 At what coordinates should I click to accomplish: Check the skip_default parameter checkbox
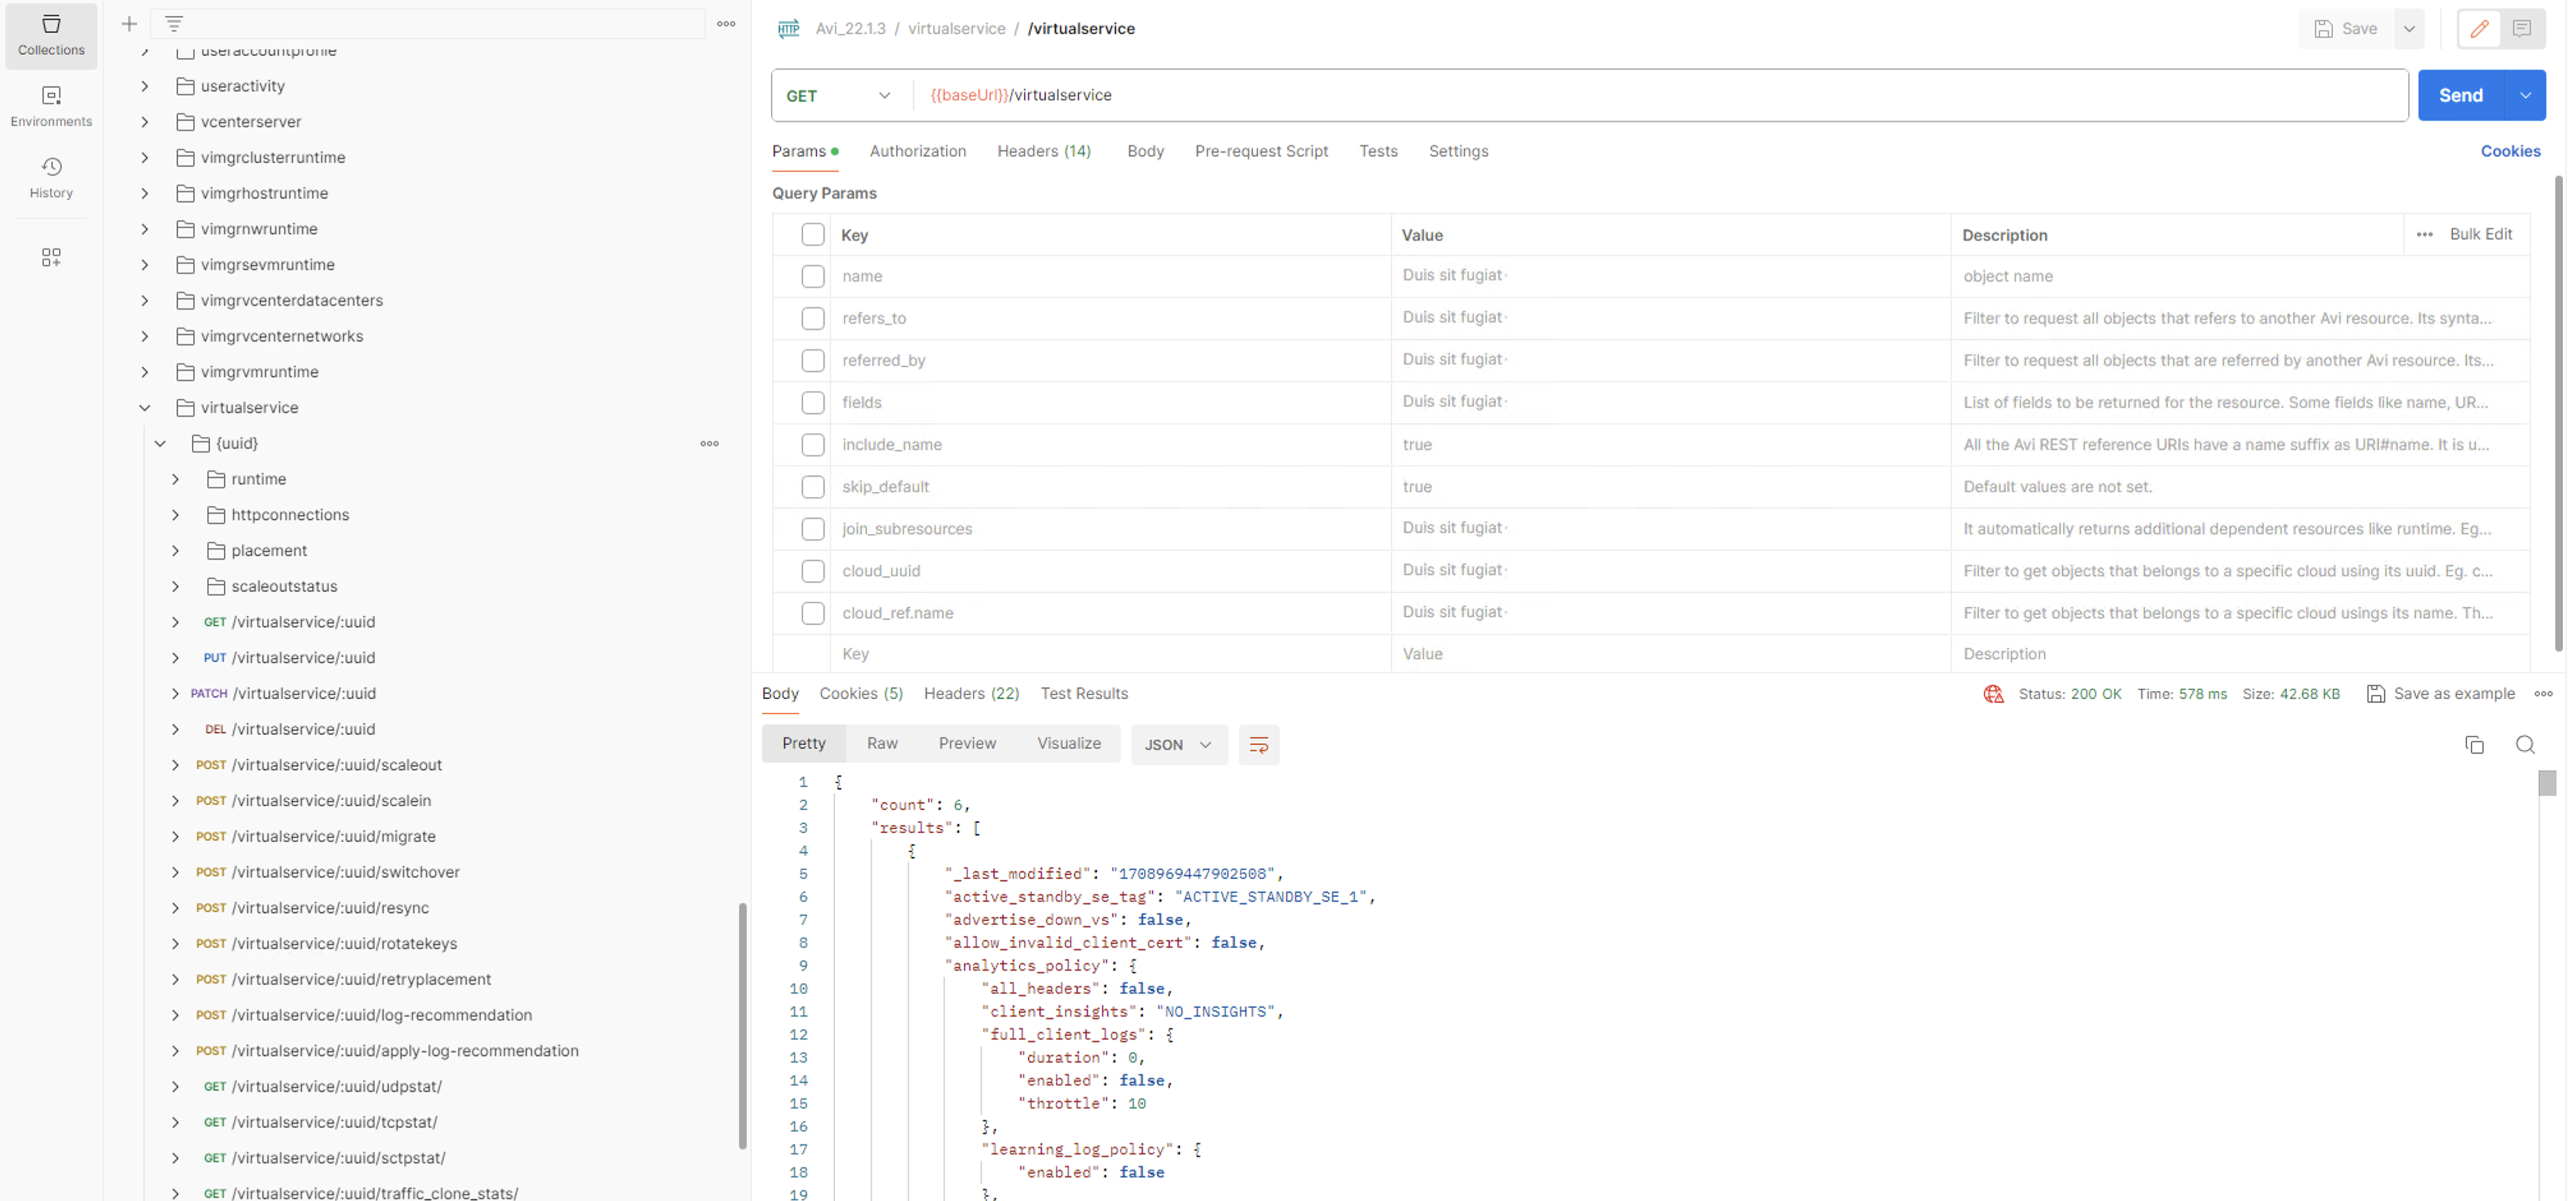(x=812, y=487)
